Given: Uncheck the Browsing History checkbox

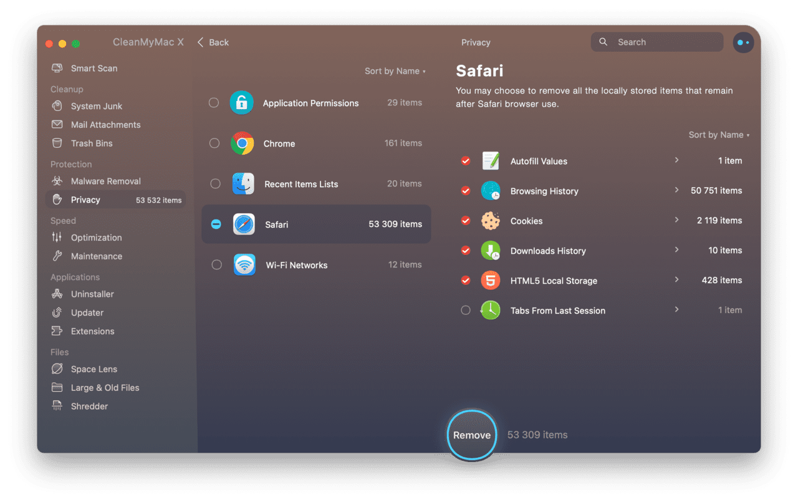Looking at the screenshot, I should [465, 191].
